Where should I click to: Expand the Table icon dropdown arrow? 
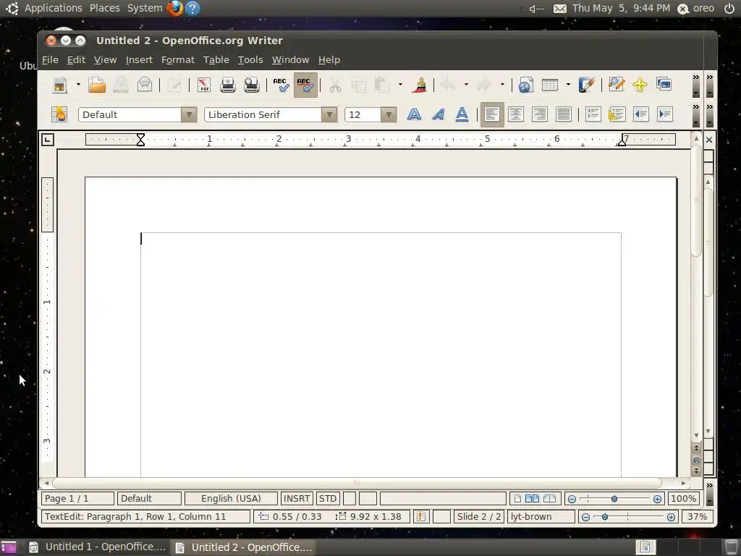(x=568, y=85)
